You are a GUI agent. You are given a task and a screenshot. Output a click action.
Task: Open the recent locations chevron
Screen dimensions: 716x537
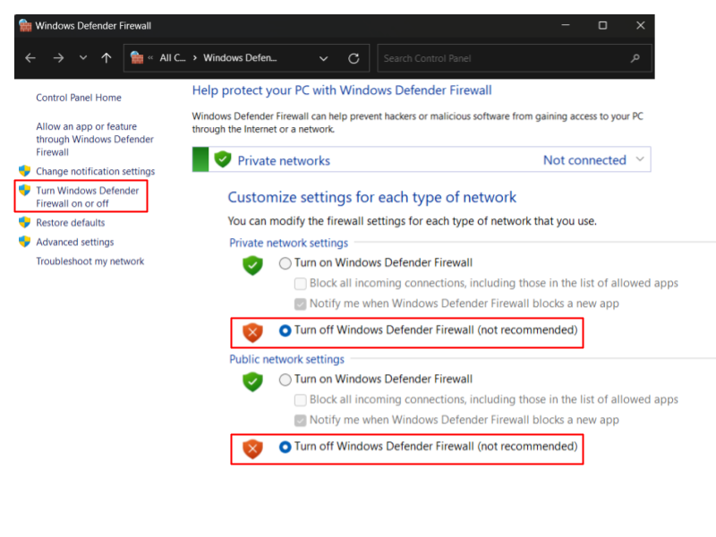click(x=82, y=58)
